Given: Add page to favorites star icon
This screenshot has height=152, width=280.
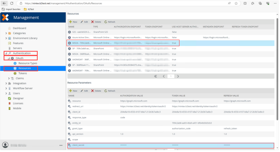Looking at the screenshot, I should pyautogui.click(x=236, y=3).
